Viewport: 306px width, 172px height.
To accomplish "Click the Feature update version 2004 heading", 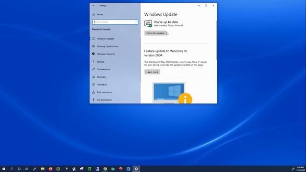I will point(166,53).
